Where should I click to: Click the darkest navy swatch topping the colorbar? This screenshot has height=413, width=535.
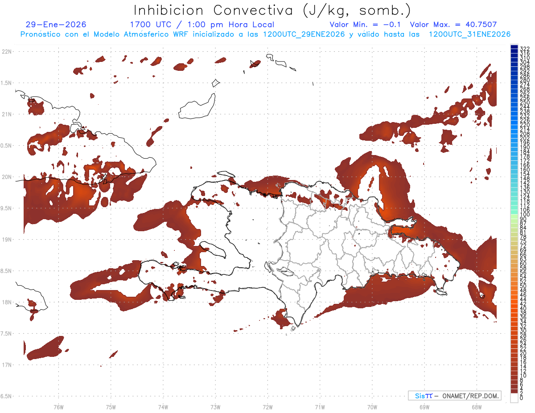(514, 47)
